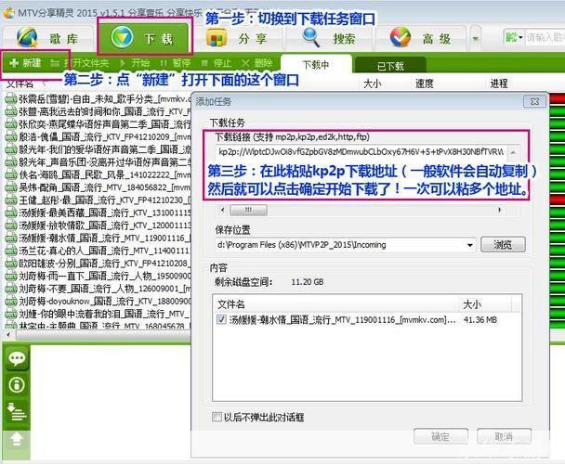Click 取消 to cancel dialog

504,437
